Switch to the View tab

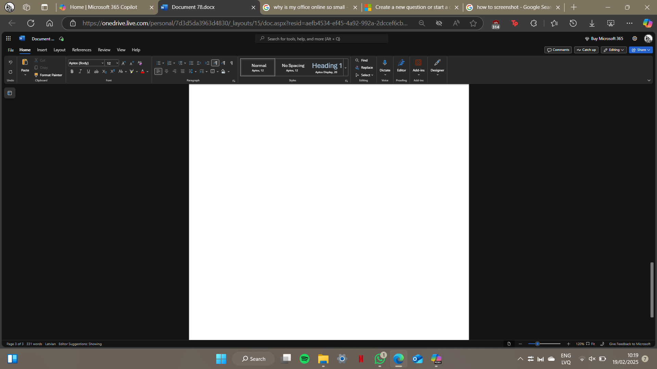tap(121, 50)
